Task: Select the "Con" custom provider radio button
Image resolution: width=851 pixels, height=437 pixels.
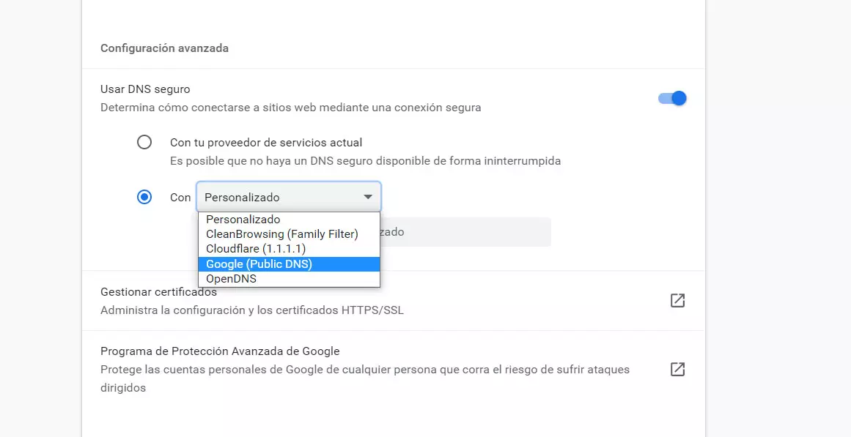Action: point(144,197)
